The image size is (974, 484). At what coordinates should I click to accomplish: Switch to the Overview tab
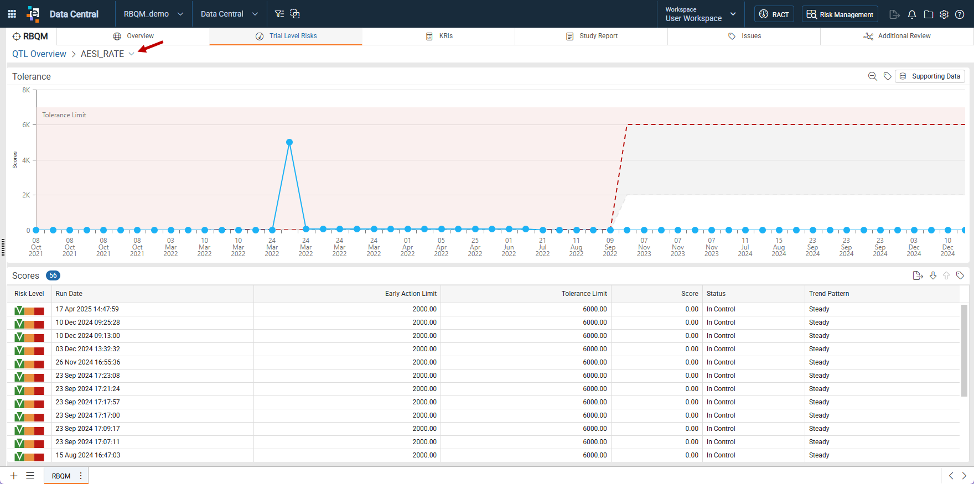[133, 36]
